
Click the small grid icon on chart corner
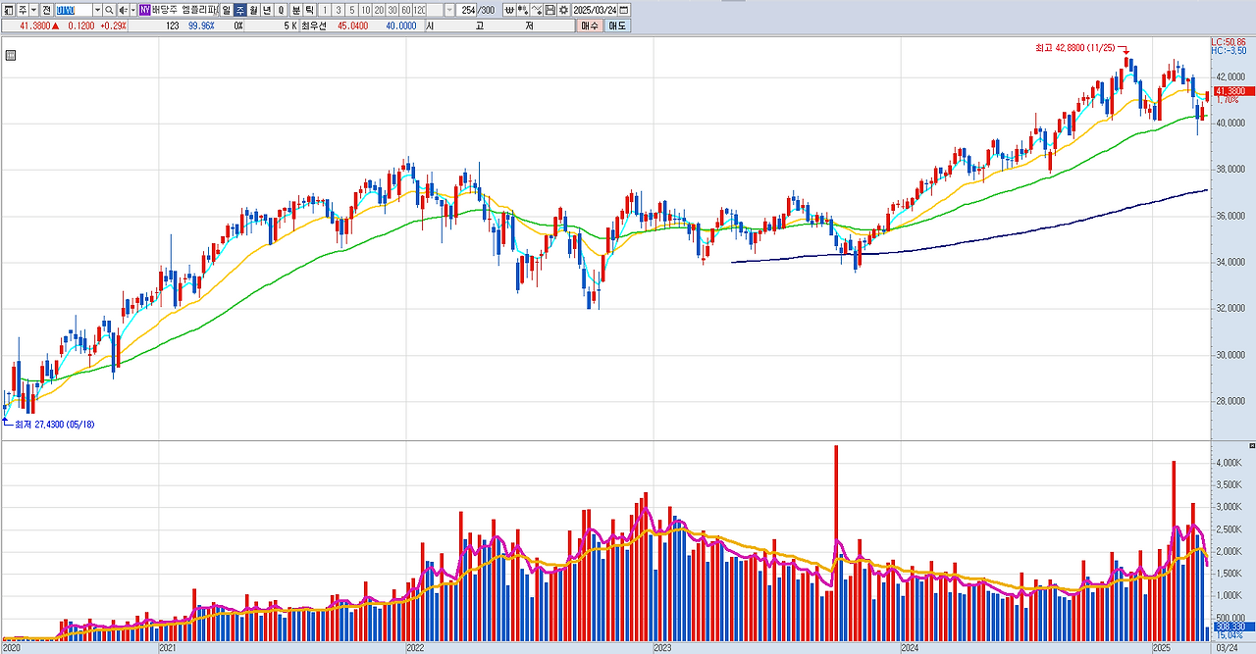click(x=11, y=56)
